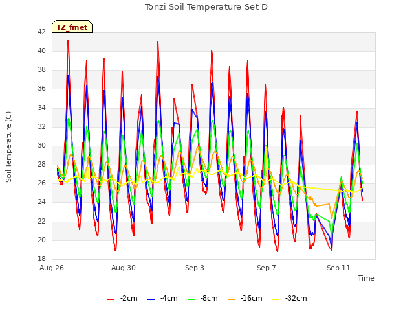414x311 pixels.
Task: Click the Aug 26 x-axis tick label
Action: coord(52,268)
